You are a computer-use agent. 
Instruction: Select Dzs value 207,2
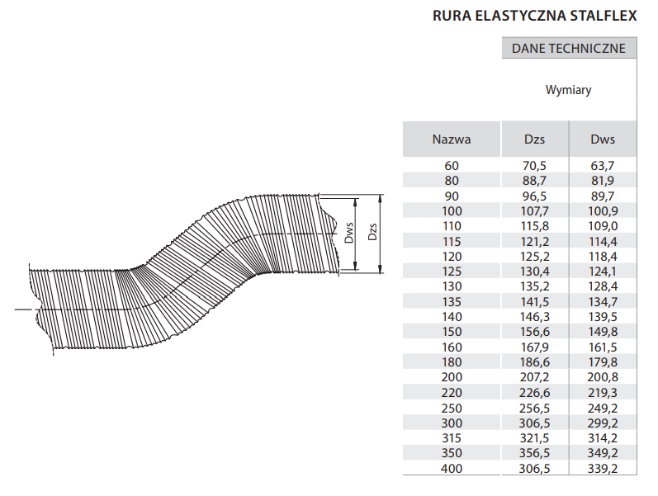point(535,377)
